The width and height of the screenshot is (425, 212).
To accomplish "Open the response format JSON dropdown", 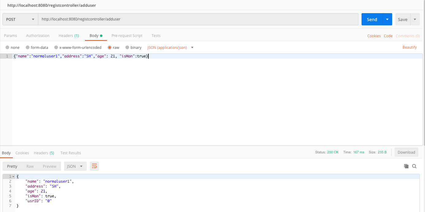I will [x=75, y=166].
